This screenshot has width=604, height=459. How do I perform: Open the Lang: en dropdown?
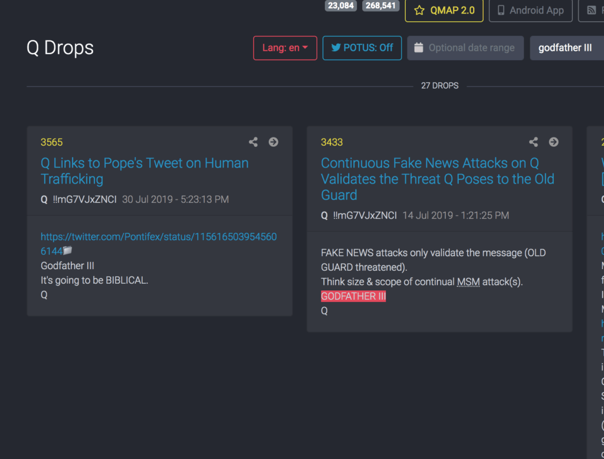tap(285, 48)
